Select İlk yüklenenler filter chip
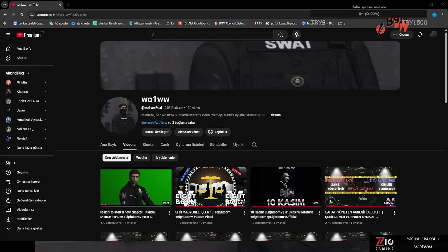This screenshot has height=252, width=448. pos(165,157)
